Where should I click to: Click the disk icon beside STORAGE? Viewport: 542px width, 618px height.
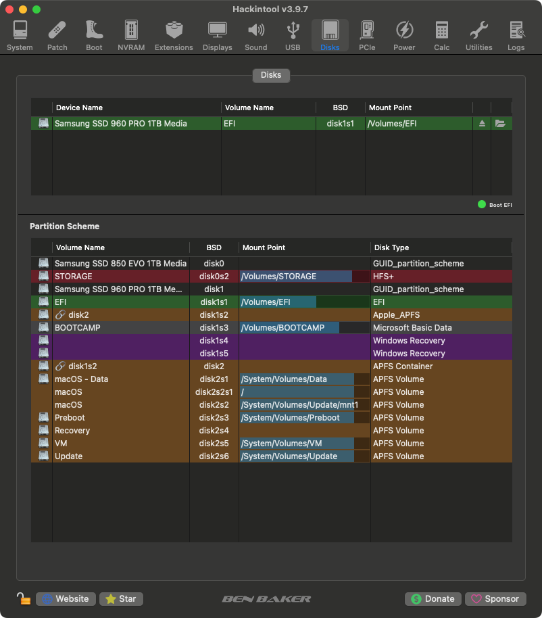coord(43,276)
